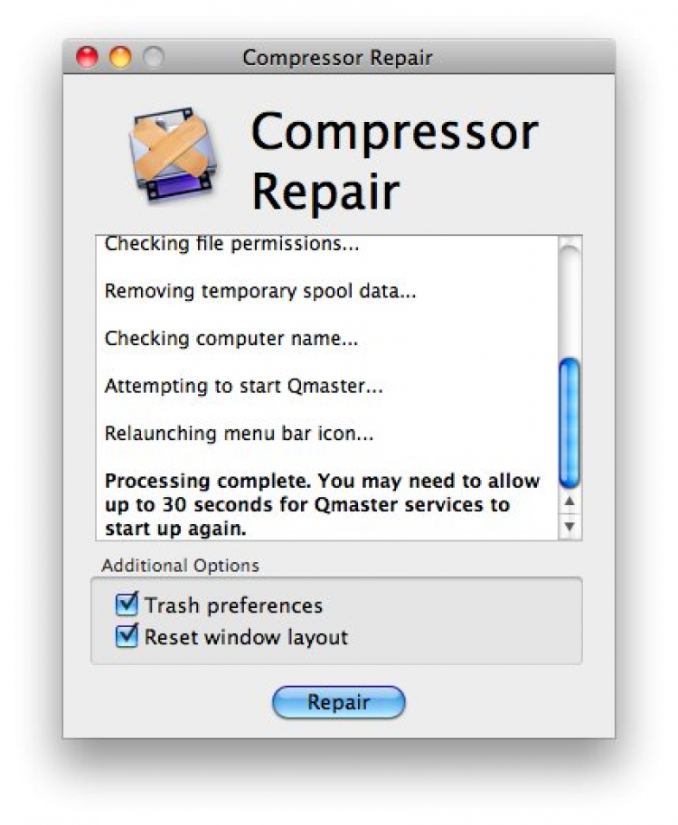
Task: Click the Compressor Repair title bar text
Action: [337, 59]
